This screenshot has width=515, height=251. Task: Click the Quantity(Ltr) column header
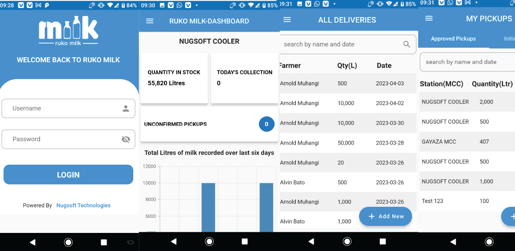492,84
